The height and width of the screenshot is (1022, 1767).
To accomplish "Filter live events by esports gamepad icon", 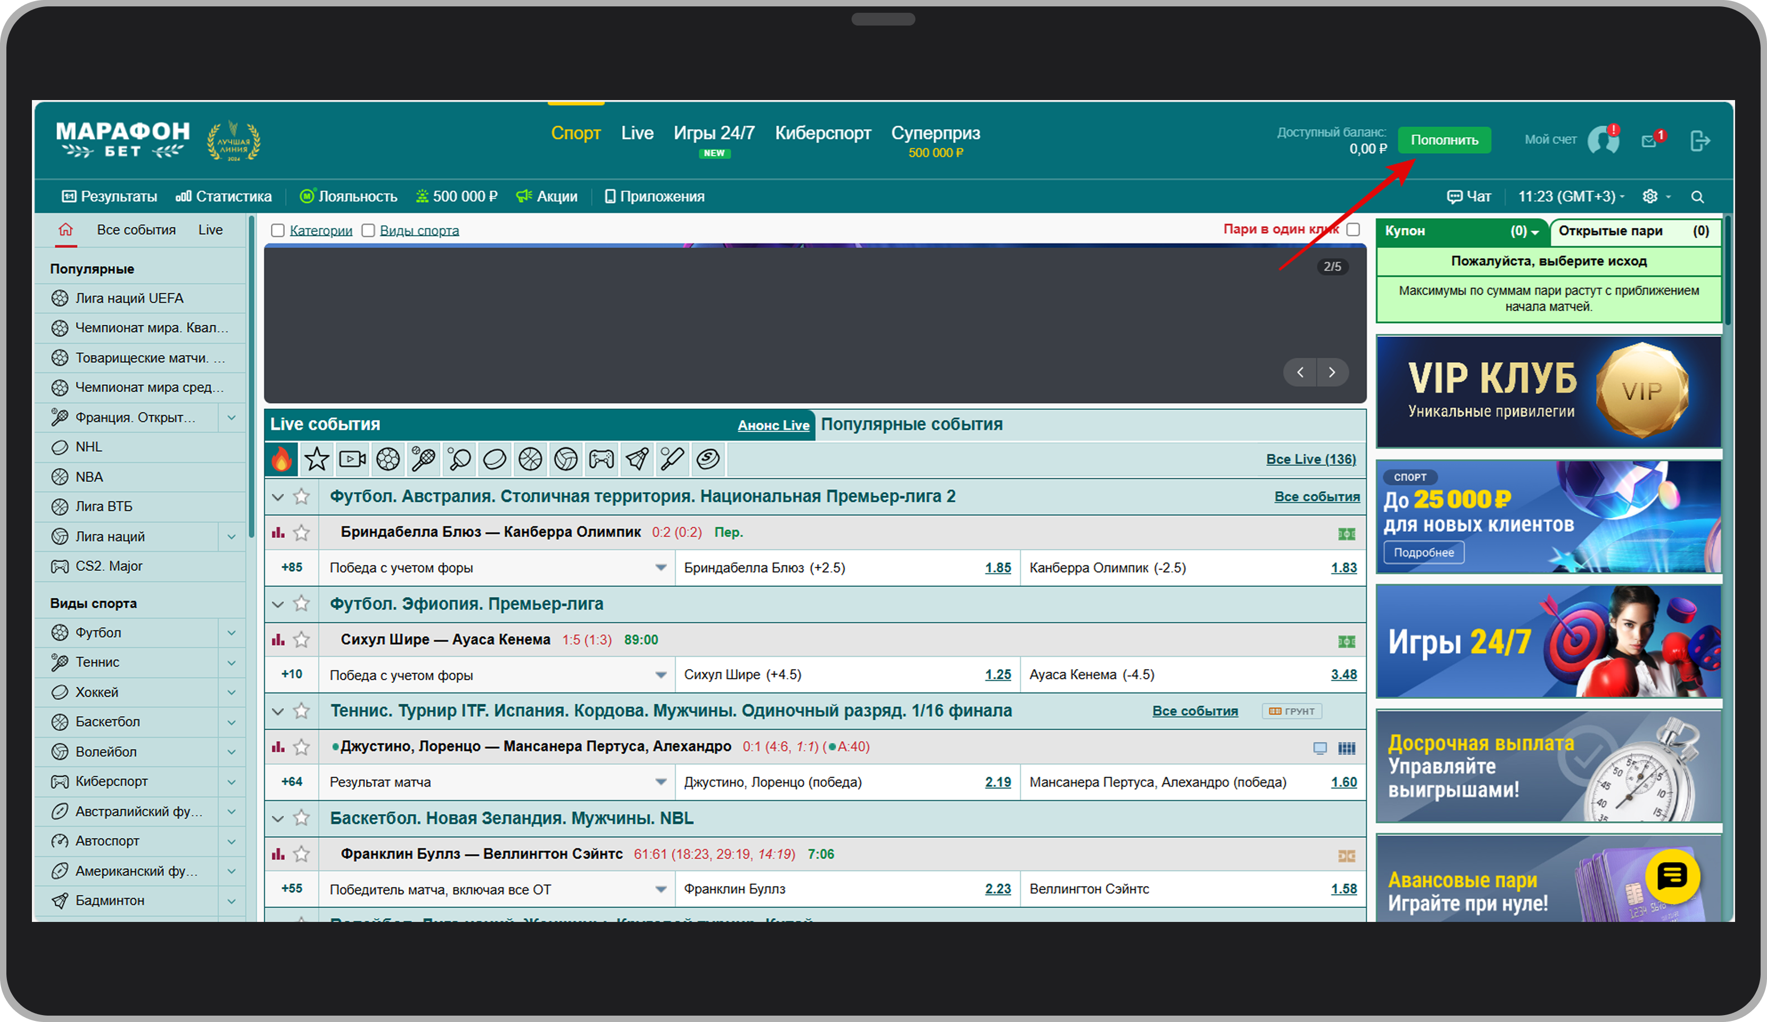I will [x=601, y=459].
